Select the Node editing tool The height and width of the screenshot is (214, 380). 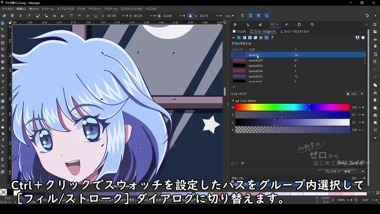click(3, 30)
